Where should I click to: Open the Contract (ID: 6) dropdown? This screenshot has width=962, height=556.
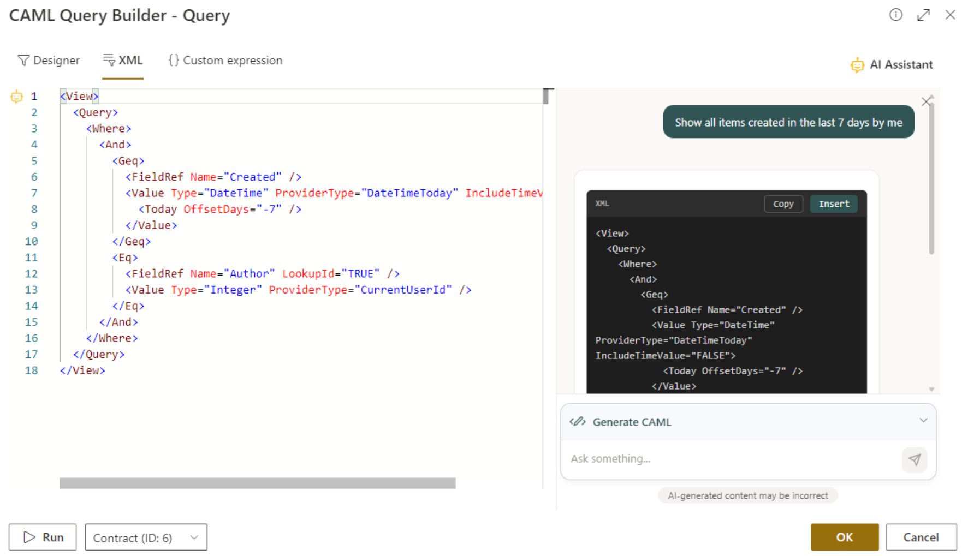click(x=146, y=537)
